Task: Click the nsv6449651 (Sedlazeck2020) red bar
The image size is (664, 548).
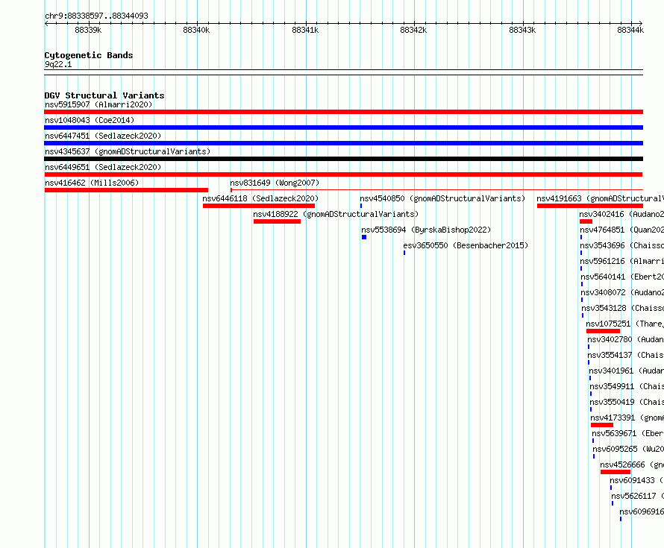Action: (x=343, y=174)
